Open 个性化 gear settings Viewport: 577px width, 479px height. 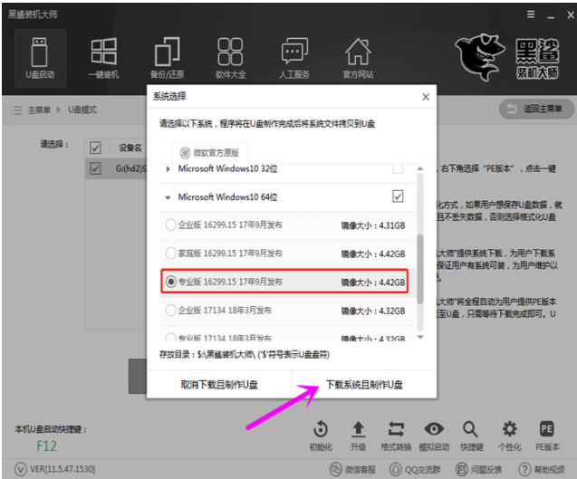509,429
